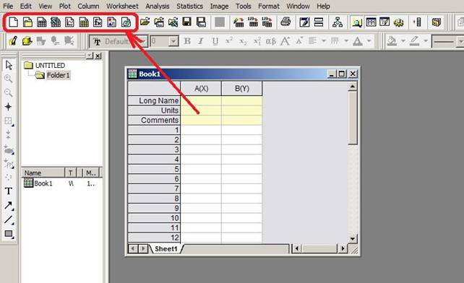
Task: Toggle the Command Window
Action: click(x=384, y=22)
